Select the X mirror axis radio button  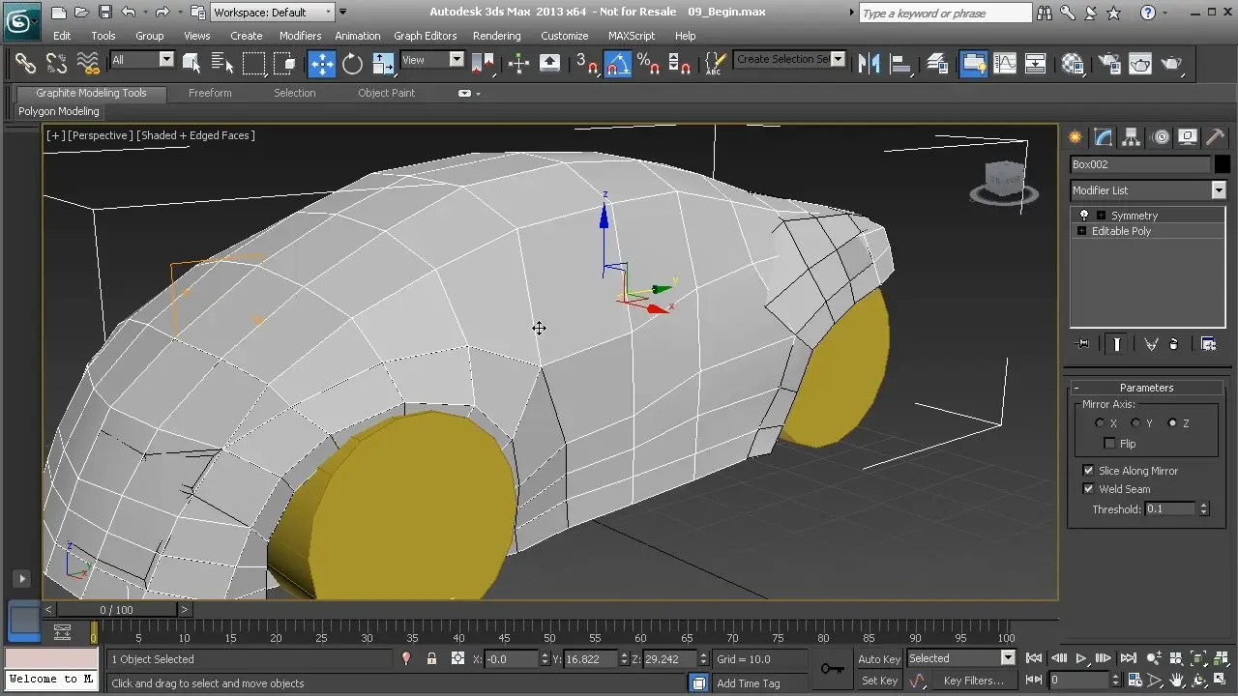(x=1100, y=423)
